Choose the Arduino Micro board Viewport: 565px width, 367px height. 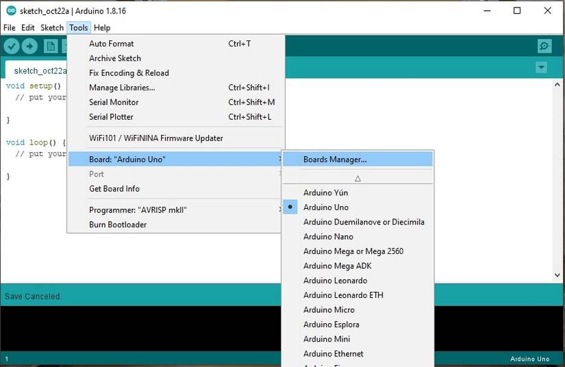tap(357, 310)
